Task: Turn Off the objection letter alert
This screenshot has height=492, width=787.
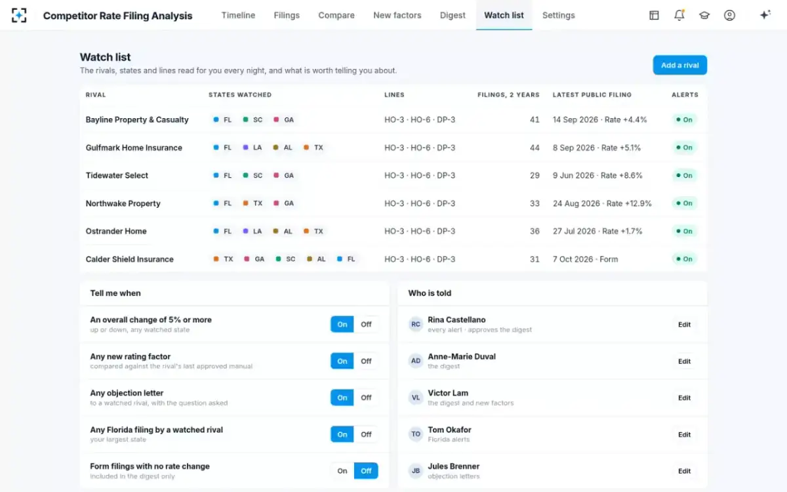Action: click(x=366, y=398)
